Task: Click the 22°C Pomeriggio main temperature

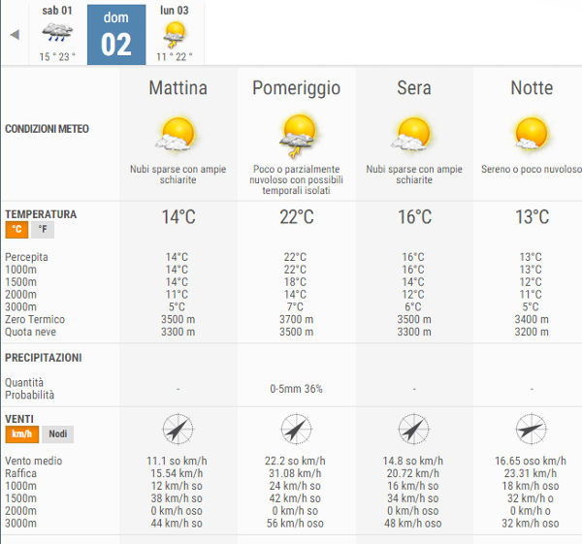Action: point(297,217)
